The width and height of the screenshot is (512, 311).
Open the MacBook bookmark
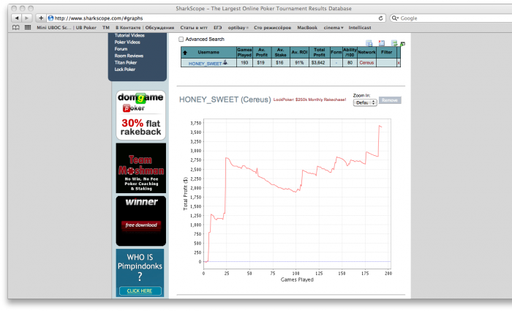[307, 28]
